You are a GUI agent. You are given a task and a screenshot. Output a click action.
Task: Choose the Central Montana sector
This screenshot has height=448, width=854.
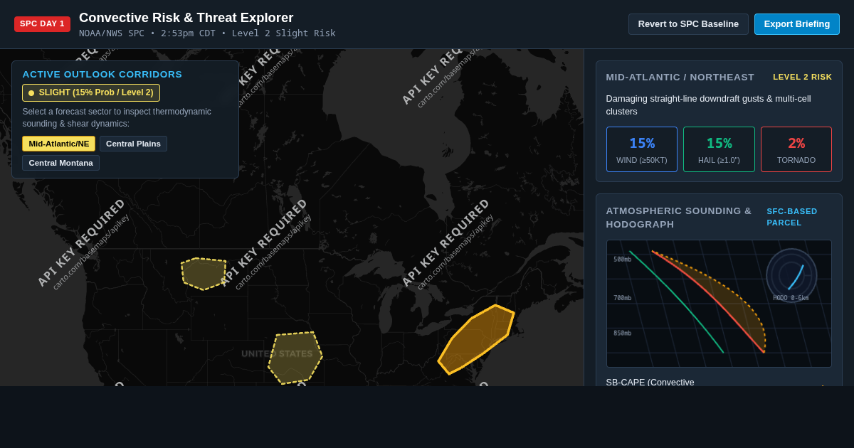pos(60,163)
